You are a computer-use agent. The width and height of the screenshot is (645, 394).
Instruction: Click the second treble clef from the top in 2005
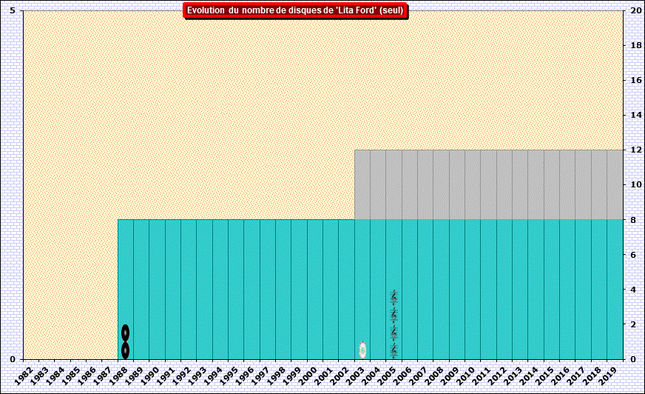[394, 315]
